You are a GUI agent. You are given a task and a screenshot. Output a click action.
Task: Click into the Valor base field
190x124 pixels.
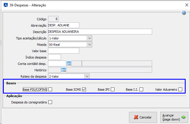(64, 51)
